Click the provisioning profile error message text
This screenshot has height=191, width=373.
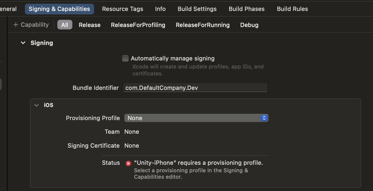point(198,163)
